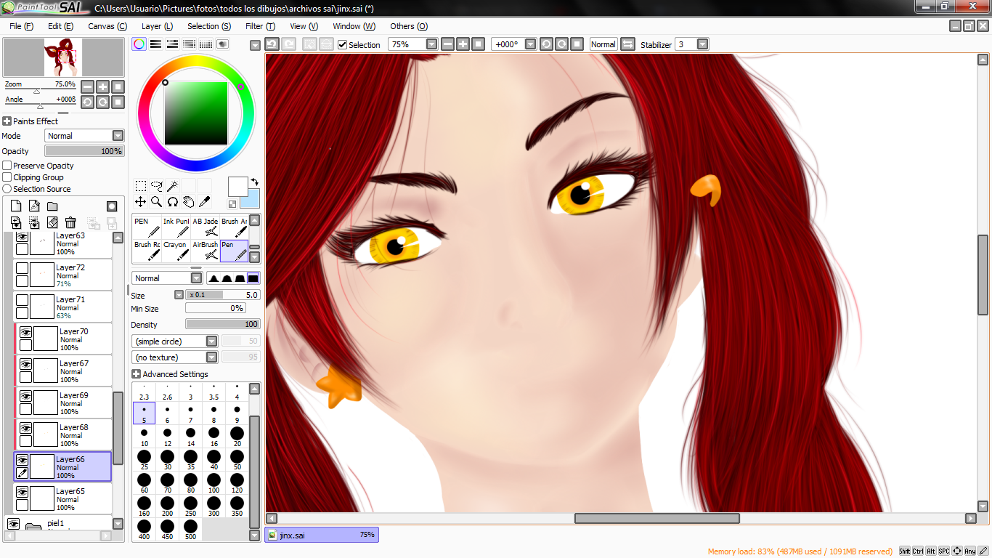Image resolution: width=992 pixels, height=558 pixels.
Task: Choose the Move tool
Action: [140, 202]
